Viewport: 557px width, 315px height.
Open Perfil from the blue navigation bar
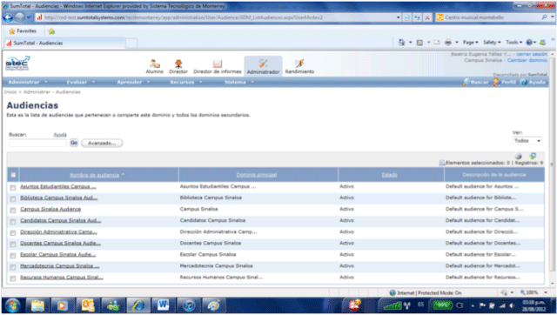coord(505,82)
